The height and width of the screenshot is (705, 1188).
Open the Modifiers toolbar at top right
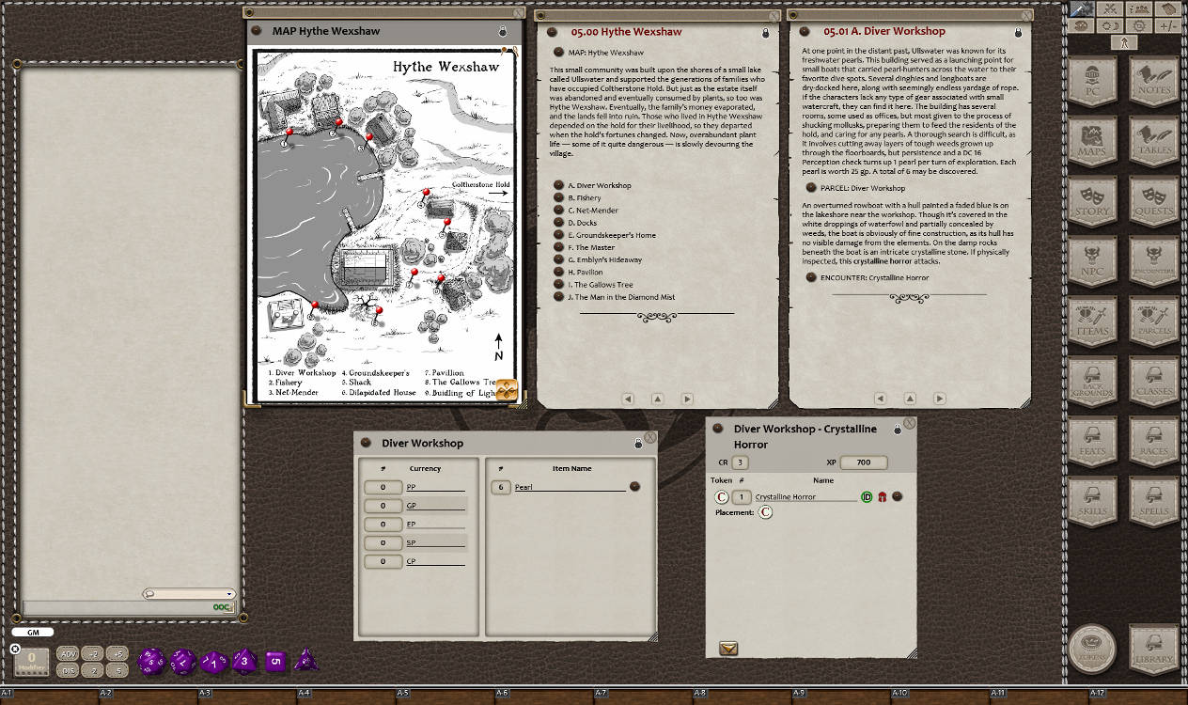pos(1168,26)
